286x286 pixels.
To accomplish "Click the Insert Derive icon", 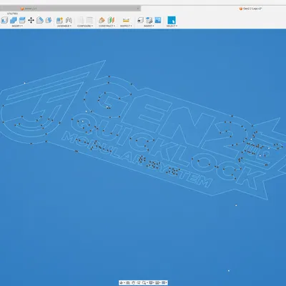I will 140,20.
